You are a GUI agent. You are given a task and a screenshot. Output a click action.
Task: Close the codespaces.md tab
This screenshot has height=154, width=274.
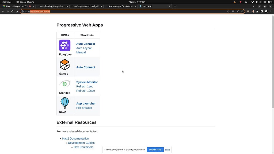point(101,6)
